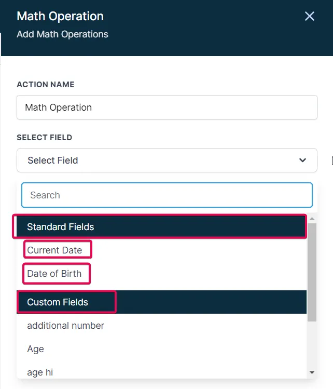Focus the field Search box

[166, 195]
